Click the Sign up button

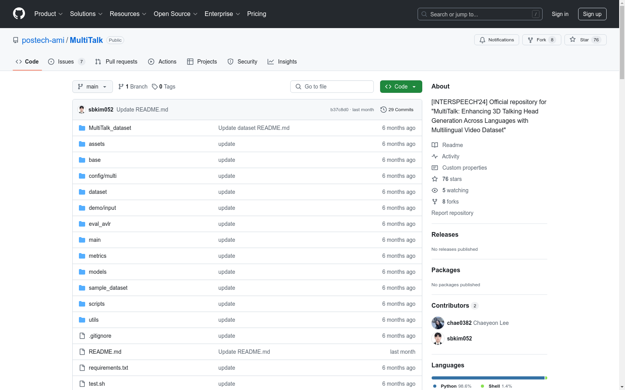pos(592,14)
